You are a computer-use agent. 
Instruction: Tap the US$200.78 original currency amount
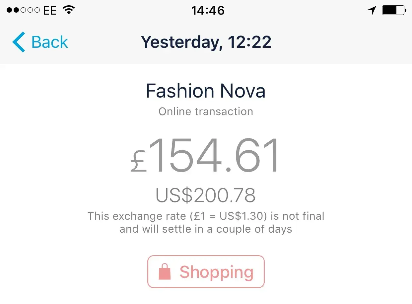point(206,196)
